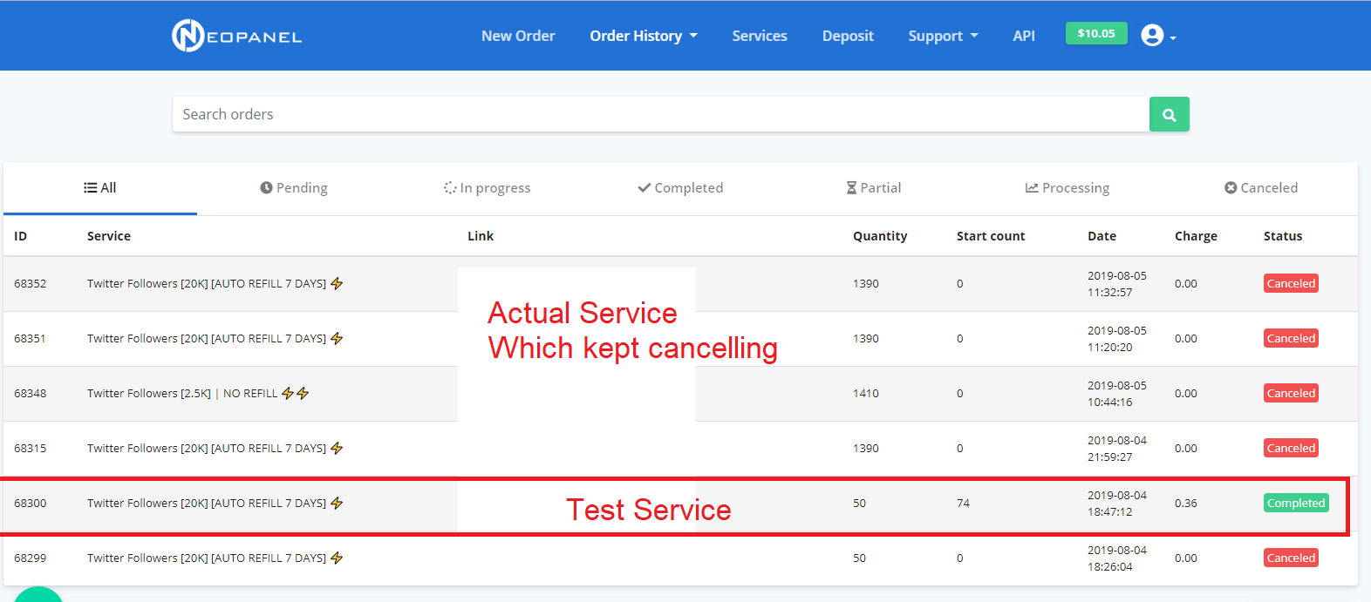The width and height of the screenshot is (1371, 602).
Task: Click the lightning bolt icon in row 68300
Action: pyautogui.click(x=337, y=504)
